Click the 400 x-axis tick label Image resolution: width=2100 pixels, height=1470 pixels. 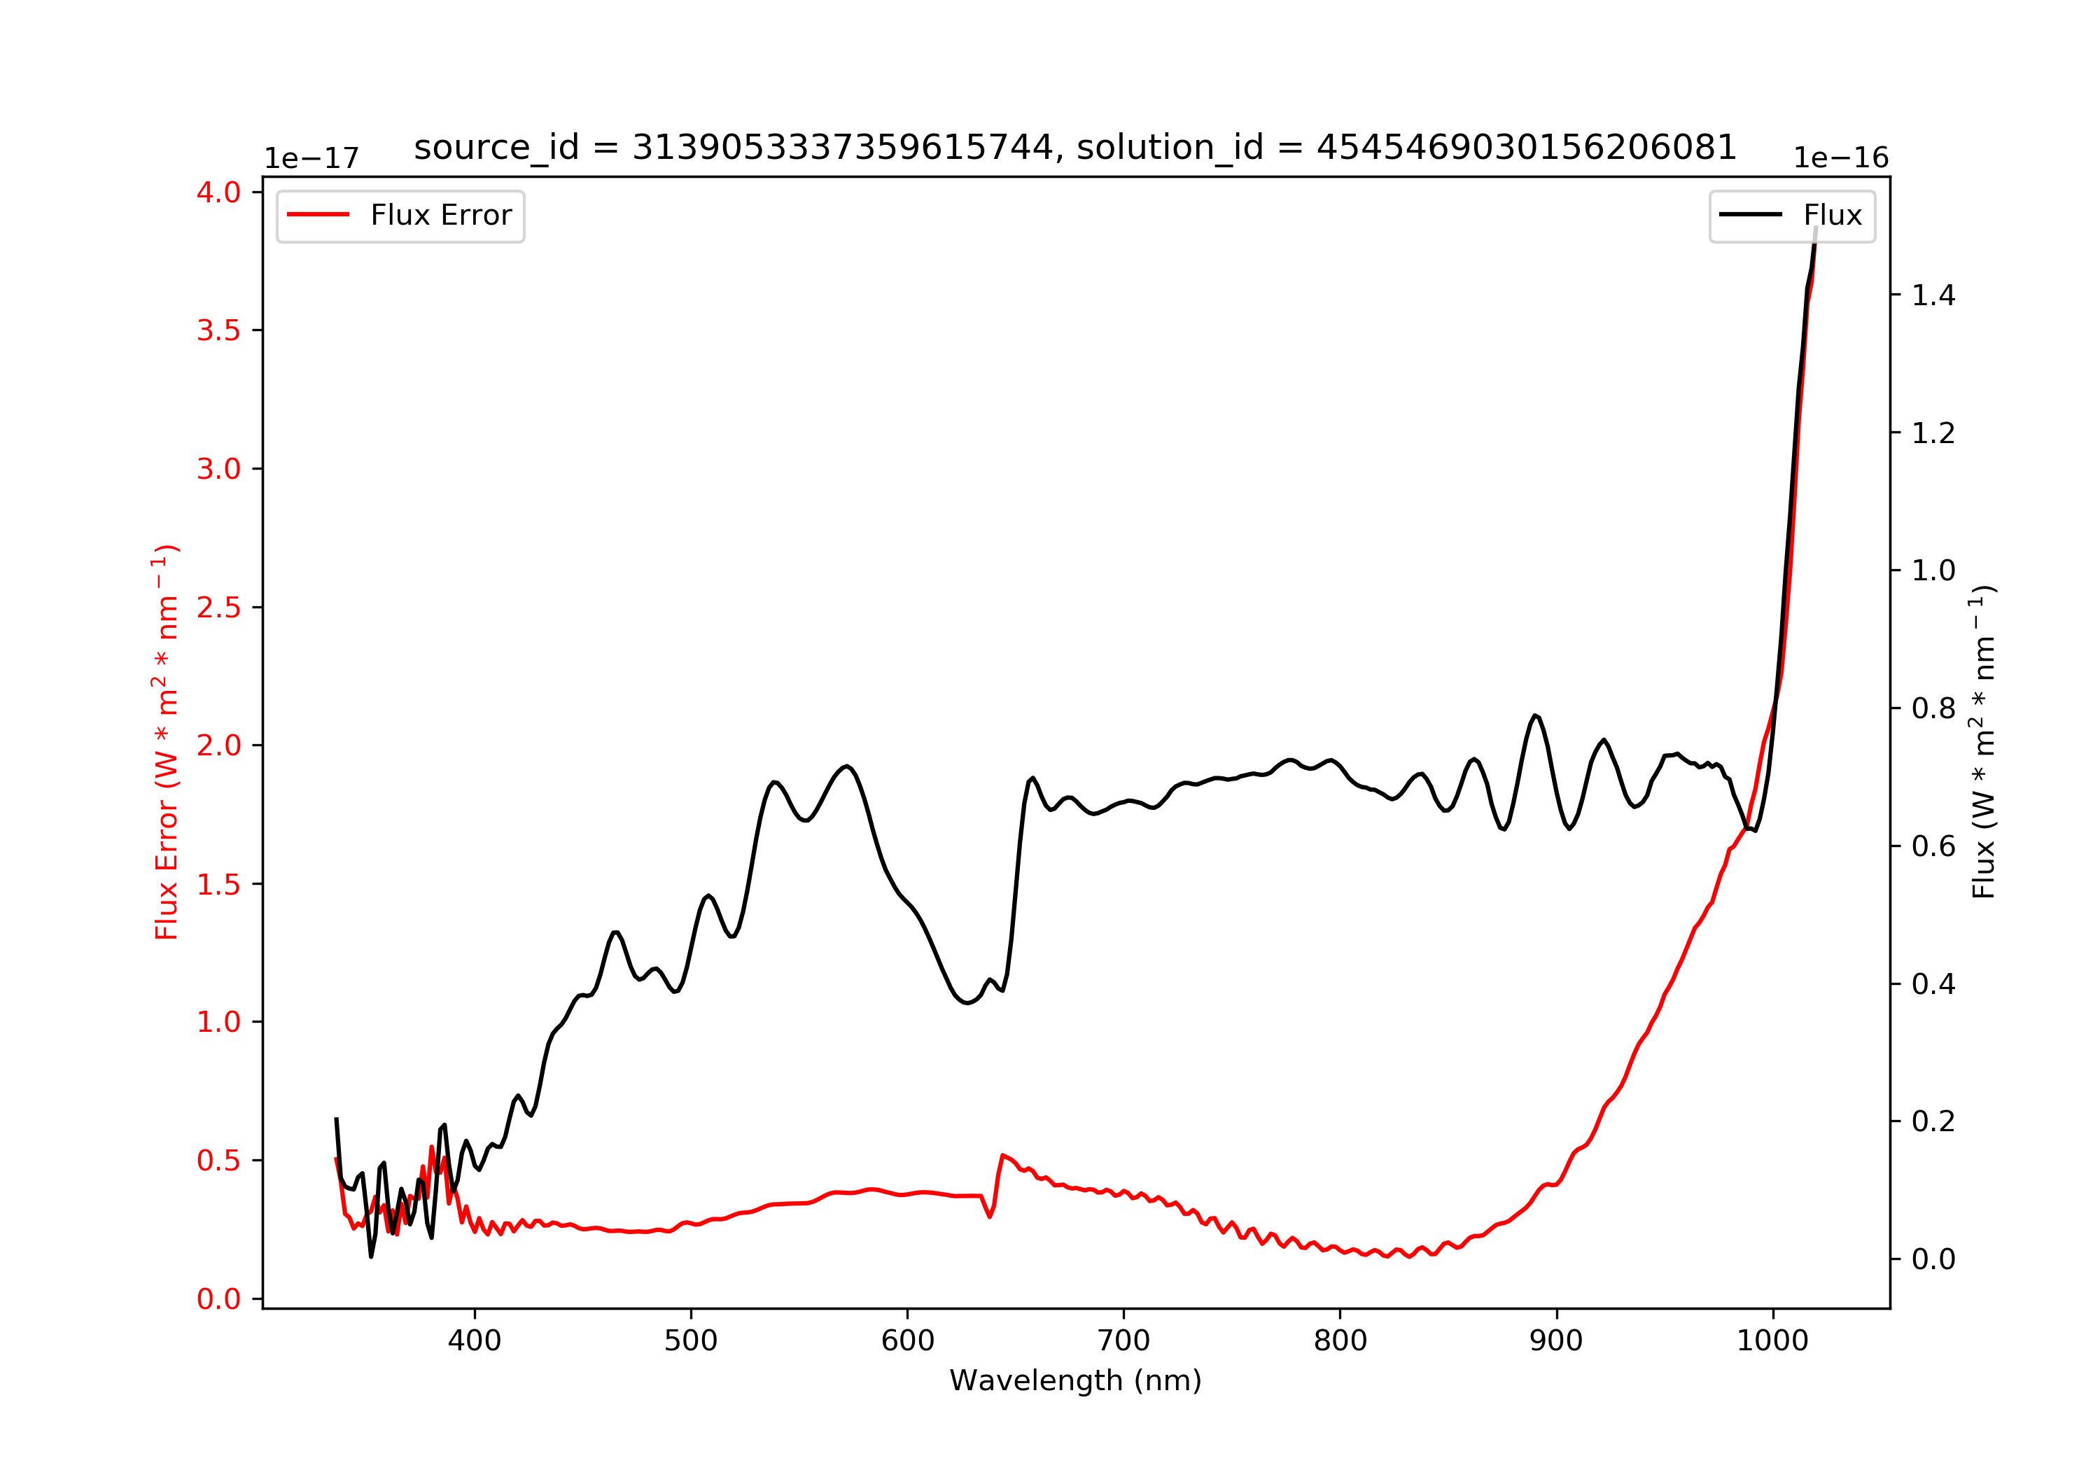[474, 1341]
